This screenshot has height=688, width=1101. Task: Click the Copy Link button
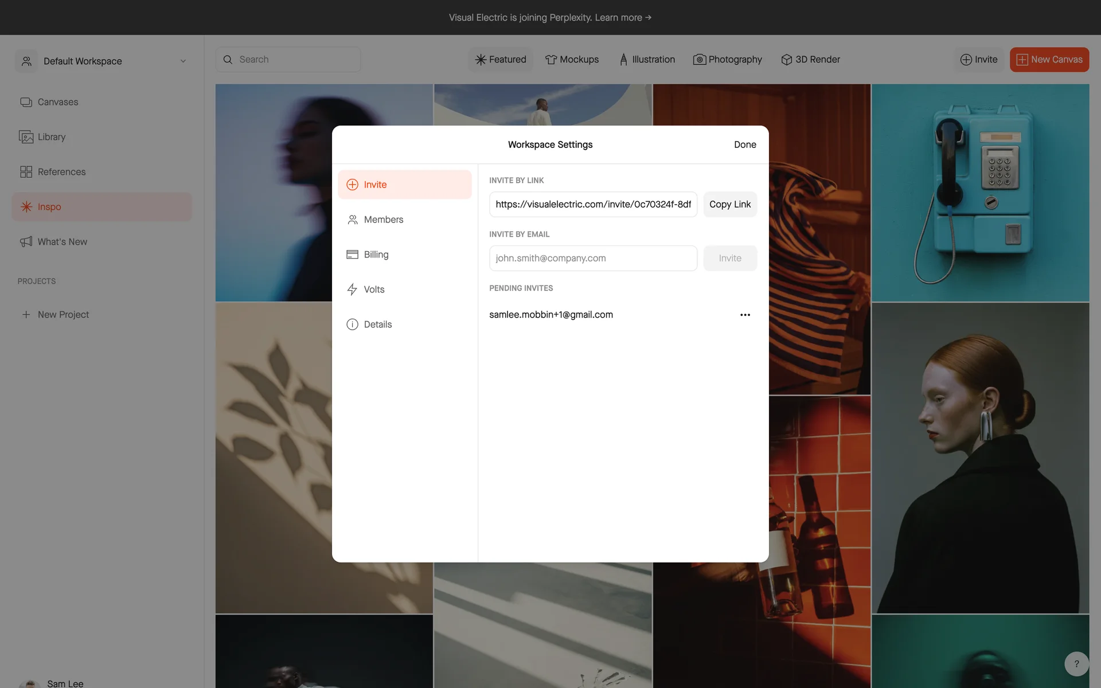[x=729, y=205]
